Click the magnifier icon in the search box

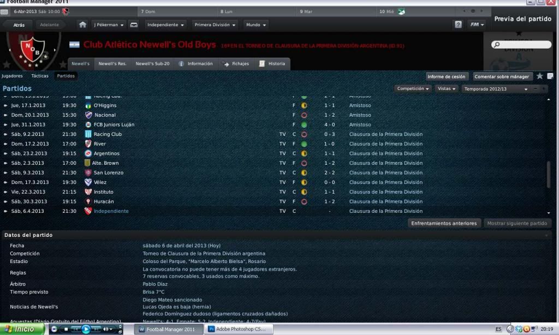(497, 45)
